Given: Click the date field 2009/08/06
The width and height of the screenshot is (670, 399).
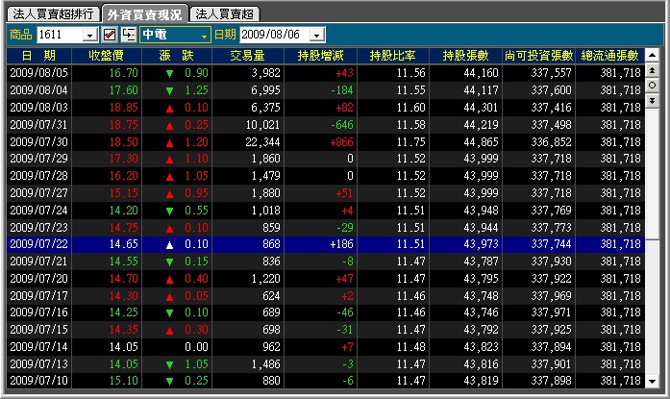Looking at the screenshot, I should (274, 35).
